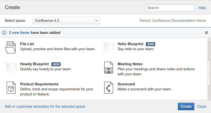Dismiss the new items notification
The image size is (211, 113).
tap(206, 33)
